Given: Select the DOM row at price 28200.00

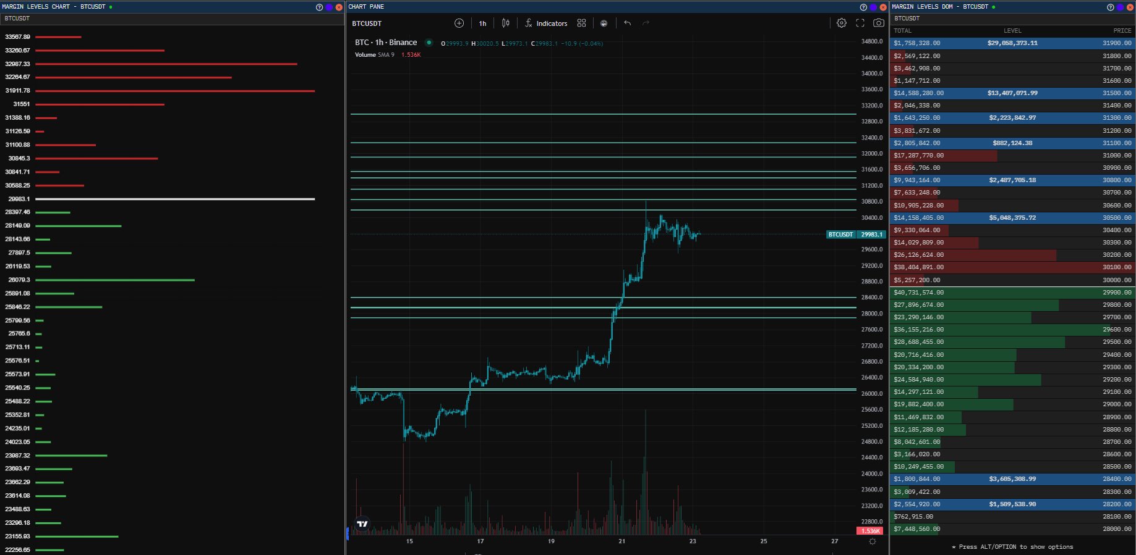Looking at the screenshot, I should tap(1012, 504).
